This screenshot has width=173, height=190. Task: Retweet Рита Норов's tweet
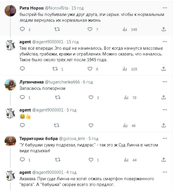(x=57, y=29)
